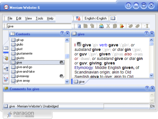Open help for the give article panel
Screen dimensions: 158x119
tap(147, 33)
